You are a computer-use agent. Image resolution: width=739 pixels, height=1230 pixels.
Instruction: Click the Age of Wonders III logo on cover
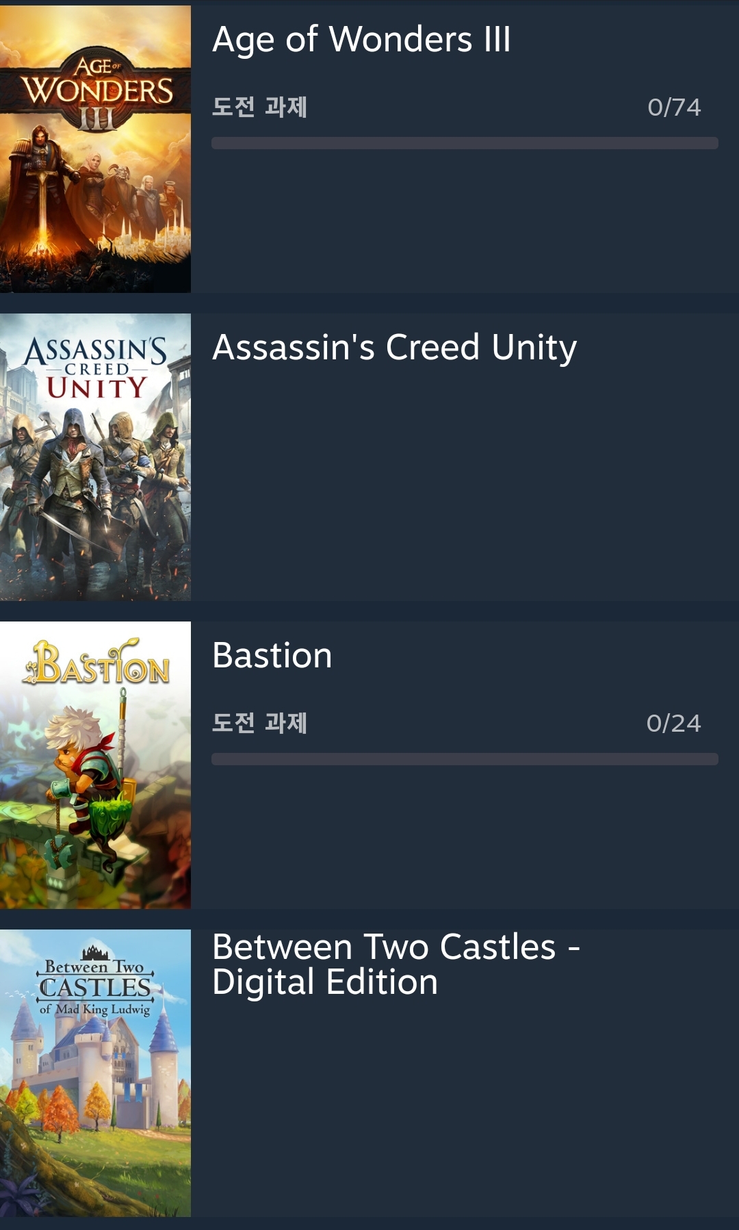pos(96,93)
